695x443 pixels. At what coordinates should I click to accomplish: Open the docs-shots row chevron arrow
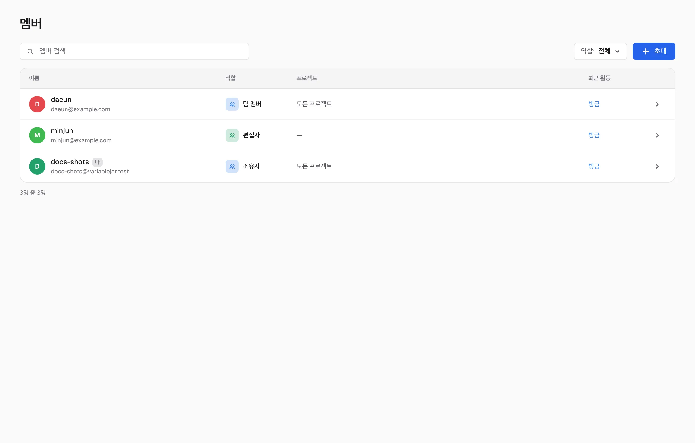(x=657, y=166)
